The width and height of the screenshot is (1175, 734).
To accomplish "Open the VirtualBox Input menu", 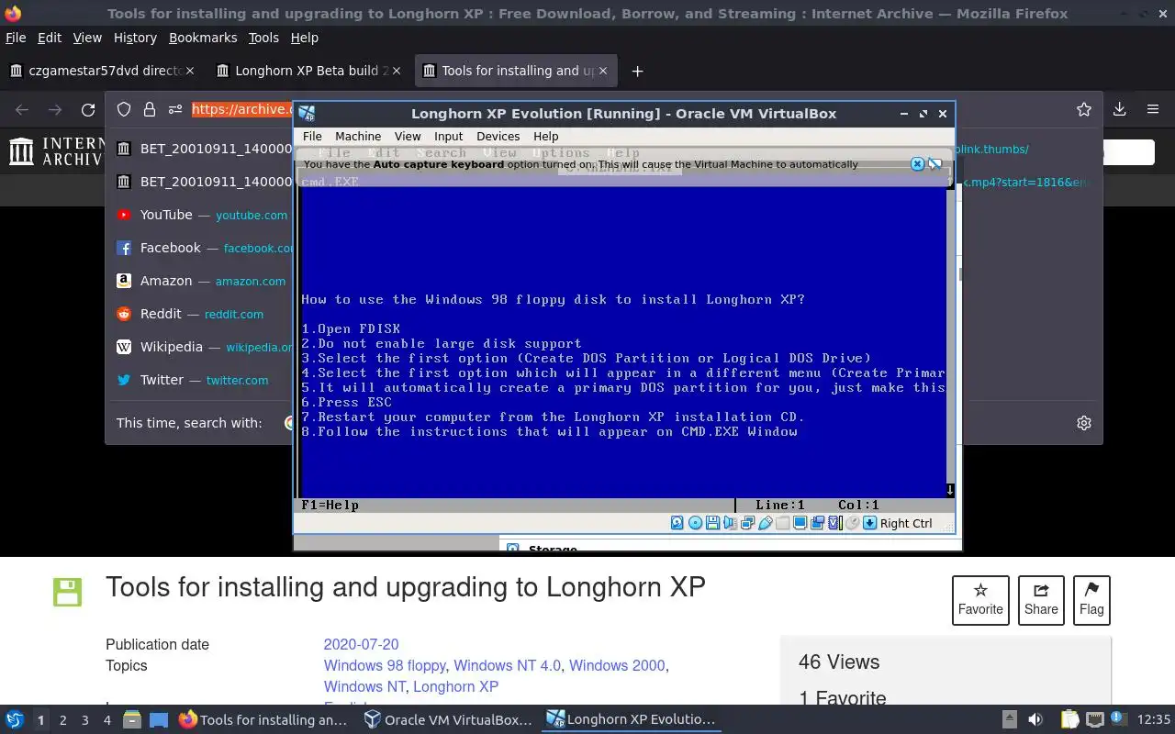I will click(449, 136).
